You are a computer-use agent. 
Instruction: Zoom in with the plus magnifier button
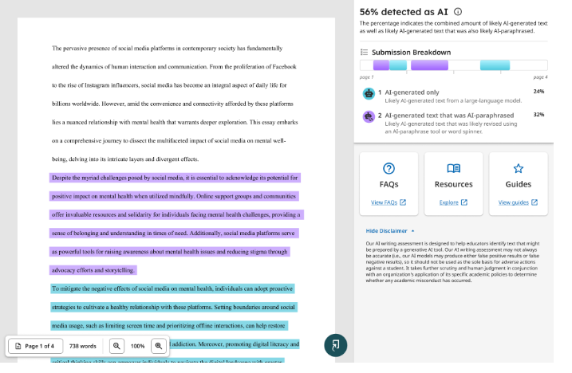pyautogui.click(x=159, y=346)
